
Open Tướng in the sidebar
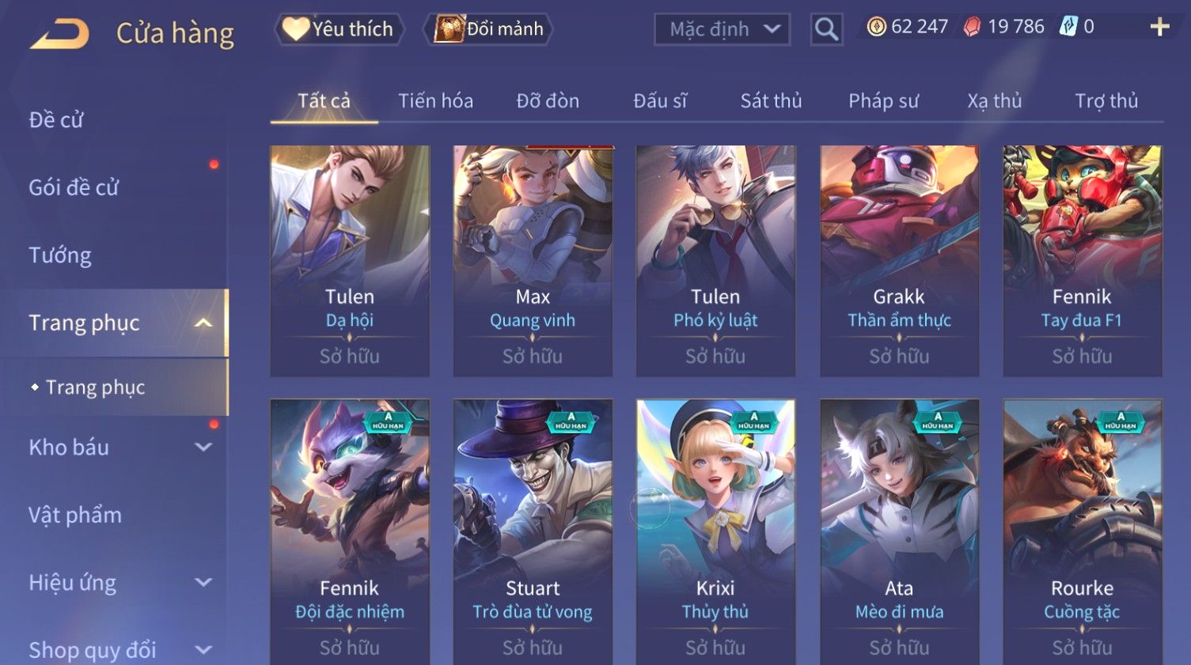click(60, 255)
